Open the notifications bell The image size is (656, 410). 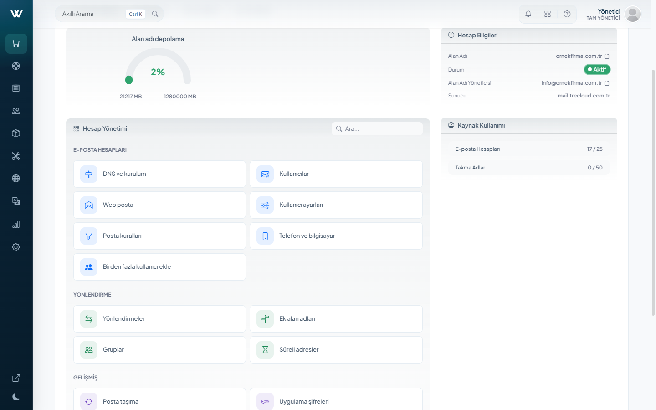[528, 14]
